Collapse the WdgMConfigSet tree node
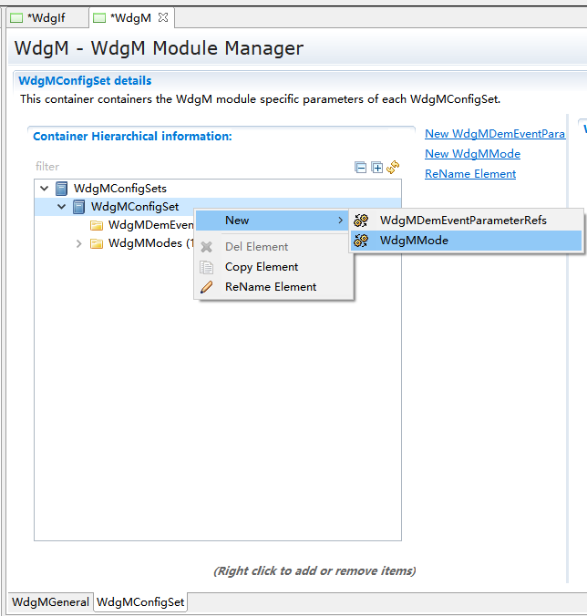The image size is (587, 616). pyautogui.click(x=61, y=207)
